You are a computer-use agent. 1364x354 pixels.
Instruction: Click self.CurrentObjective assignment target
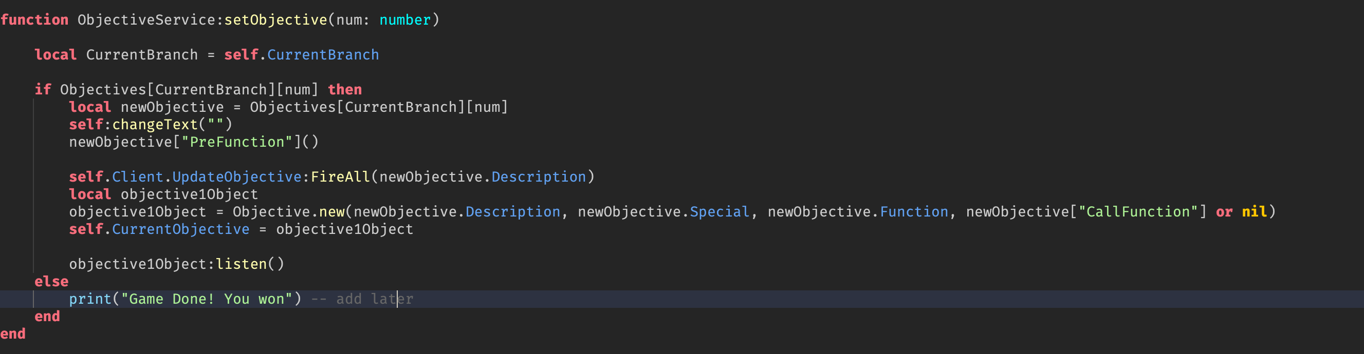(x=159, y=229)
